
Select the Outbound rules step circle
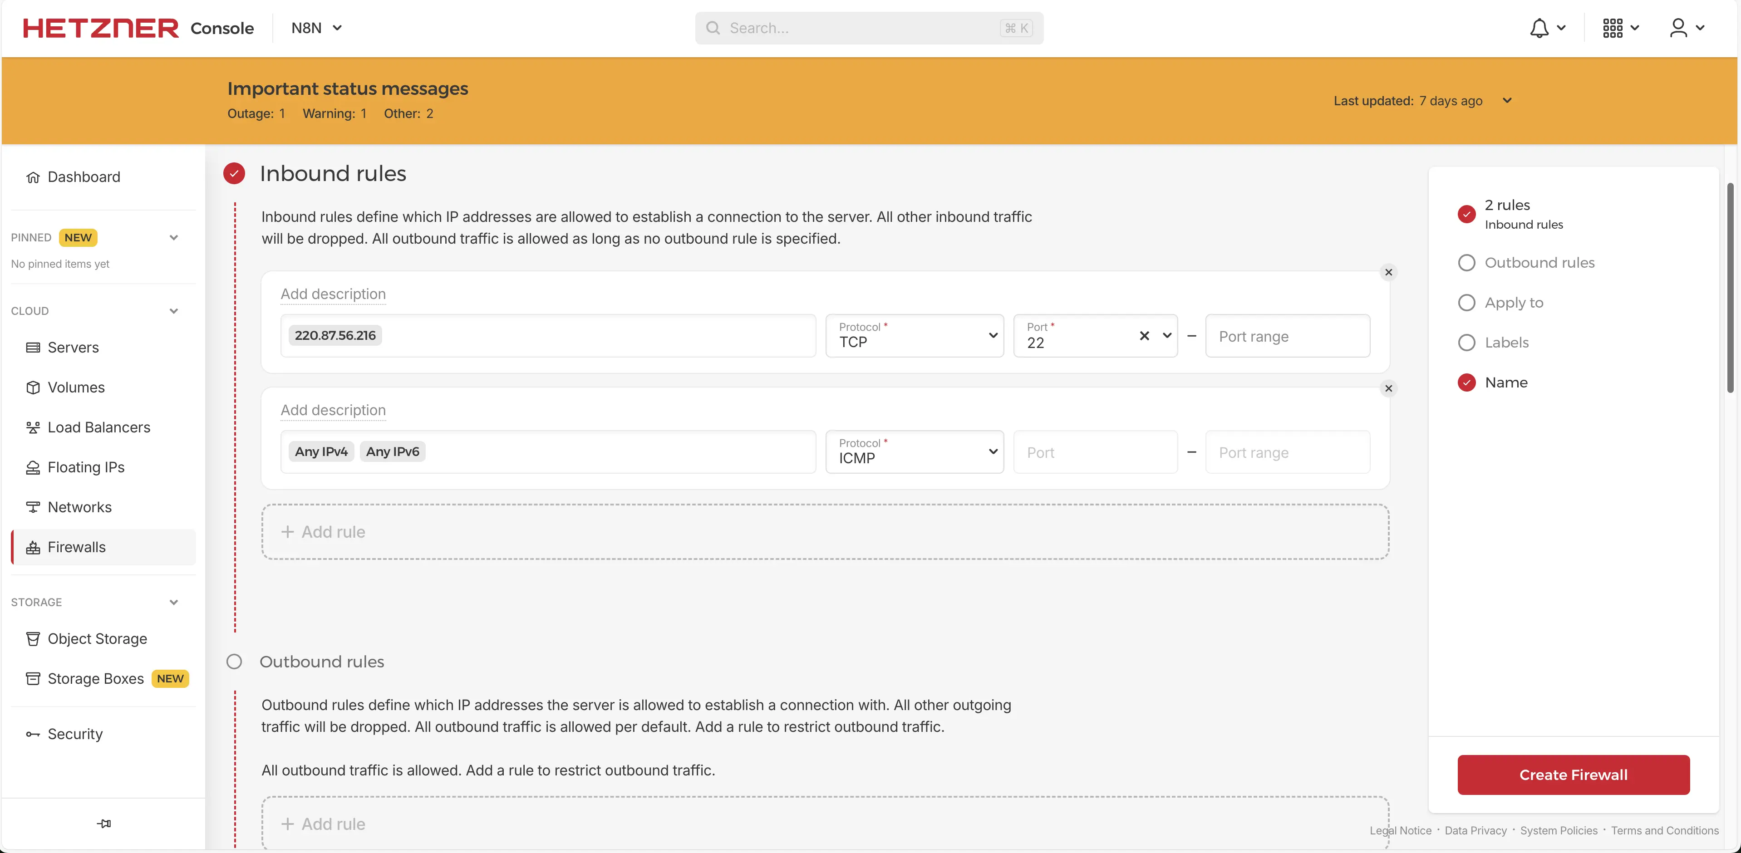tap(1466, 263)
